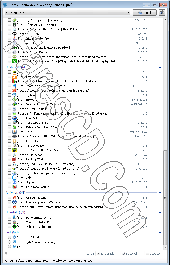
Task: Click the Format Factory icon
Action: (x=14, y=52)
